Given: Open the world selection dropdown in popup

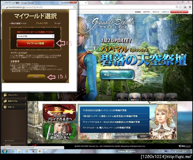Looking at the screenshot, I should pos(35,36).
